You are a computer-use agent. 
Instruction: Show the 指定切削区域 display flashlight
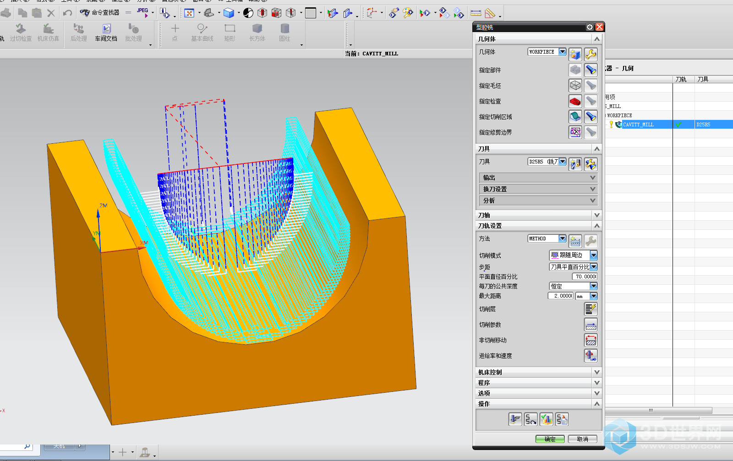pyautogui.click(x=591, y=117)
